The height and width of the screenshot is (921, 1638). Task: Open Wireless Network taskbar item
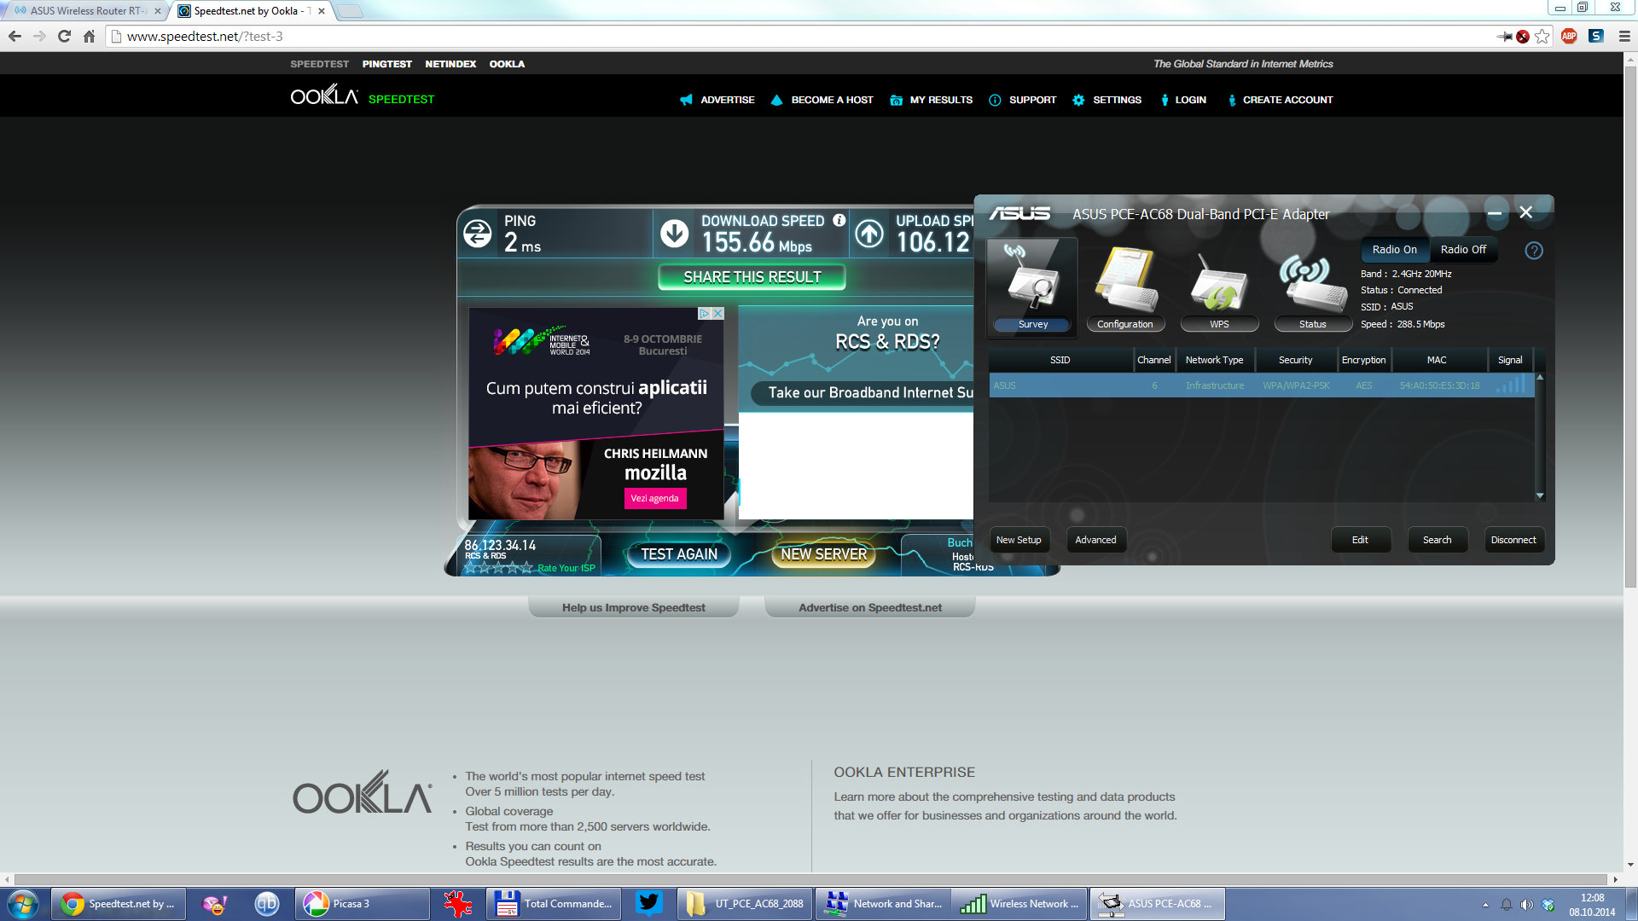1019,904
